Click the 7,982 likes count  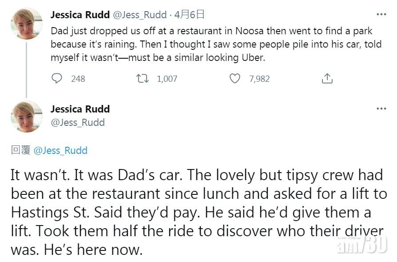tap(259, 79)
